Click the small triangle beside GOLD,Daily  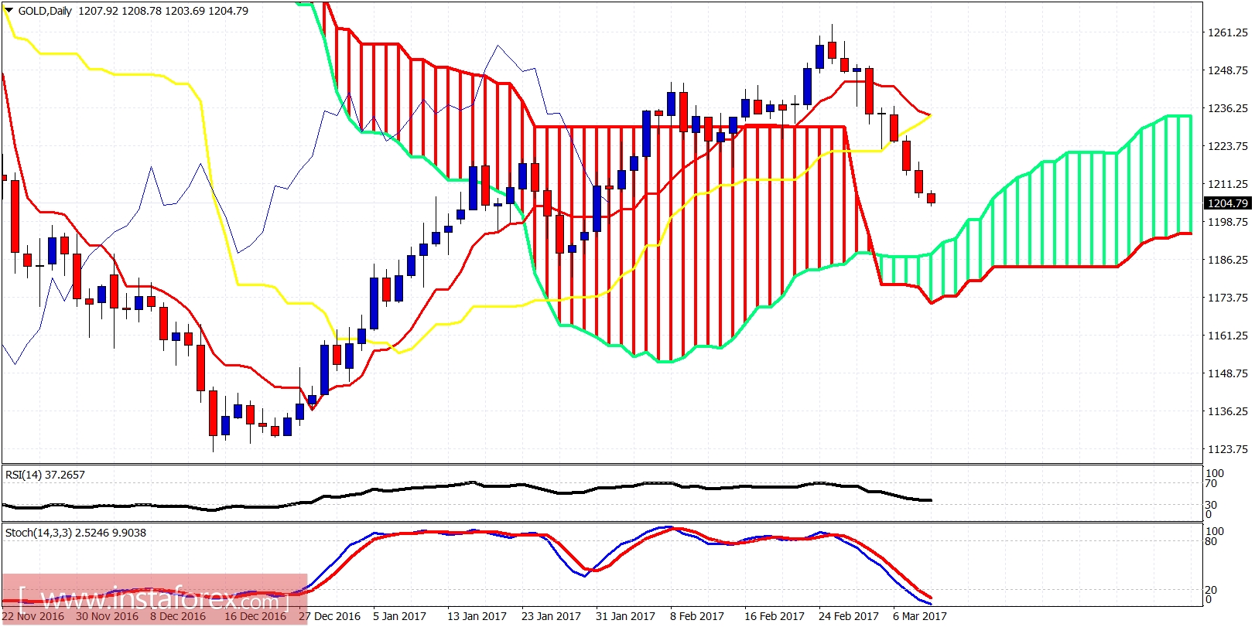pyautogui.click(x=9, y=11)
